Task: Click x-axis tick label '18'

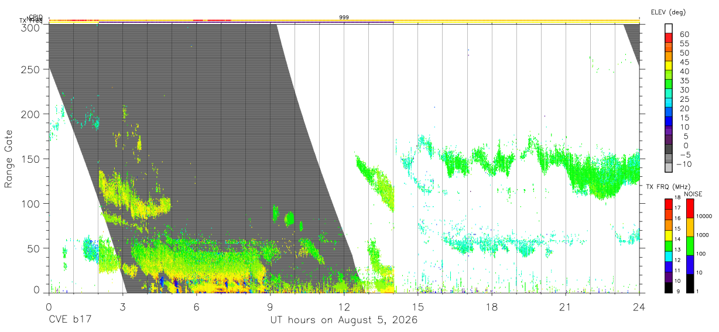Action: pos(491,307)
